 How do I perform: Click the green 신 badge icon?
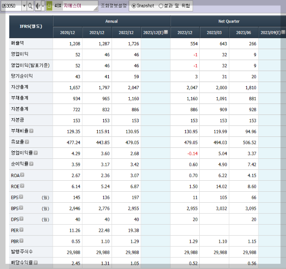[x=49, y=6]
